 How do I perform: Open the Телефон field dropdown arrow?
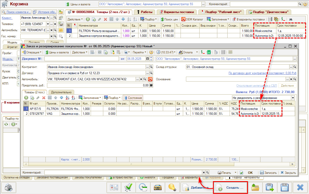(x=48, y=24)
